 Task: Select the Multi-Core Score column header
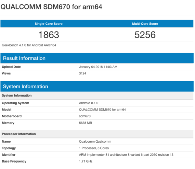pyautogui.click(x=145, y=24)
